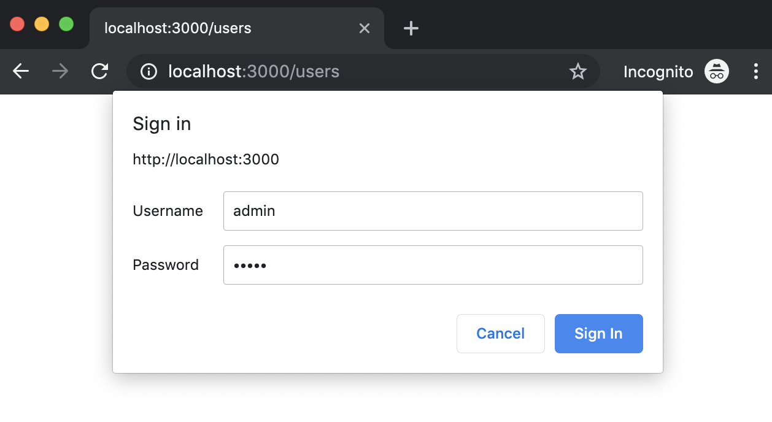772x422 pixels.
Task: Close the localhost:3000/users tab
Action: [x=365, y=28]
